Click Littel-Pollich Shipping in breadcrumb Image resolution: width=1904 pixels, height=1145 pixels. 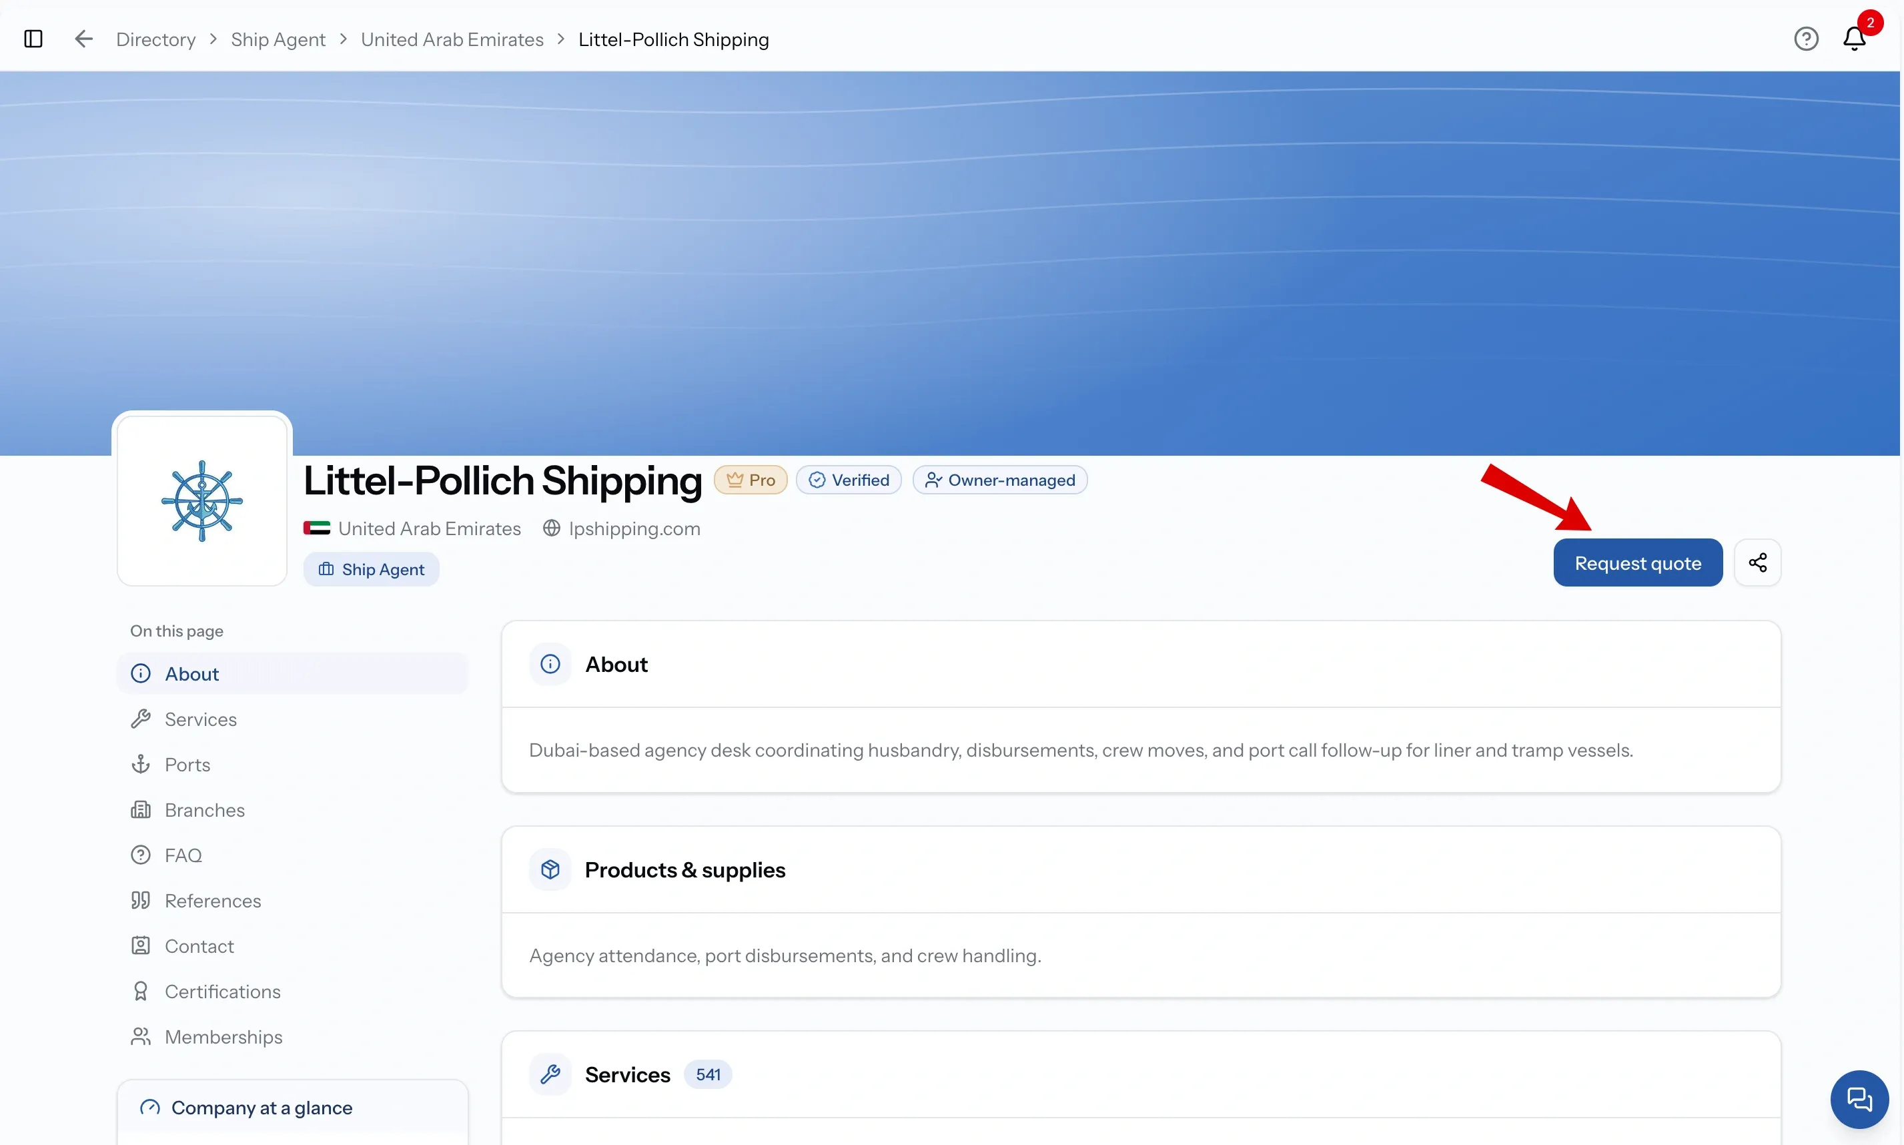(674, 39)
